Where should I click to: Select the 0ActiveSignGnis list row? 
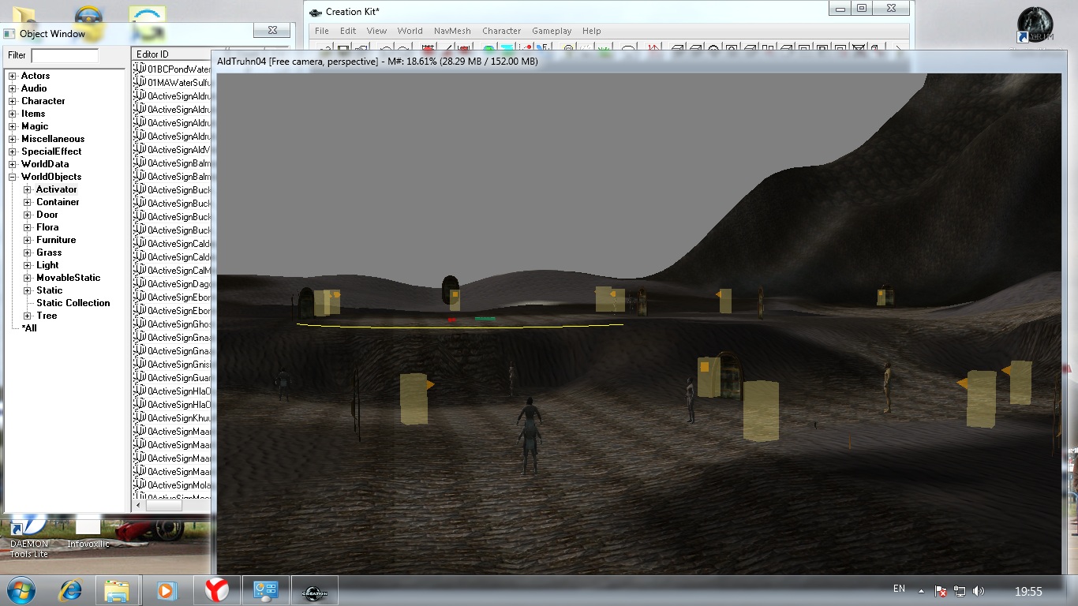tap(172, 364)
